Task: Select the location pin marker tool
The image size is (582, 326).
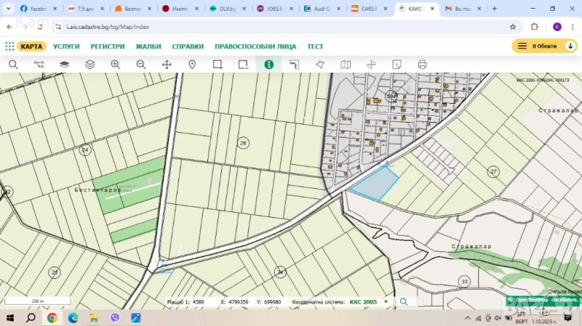Action: tap(192, 65)
